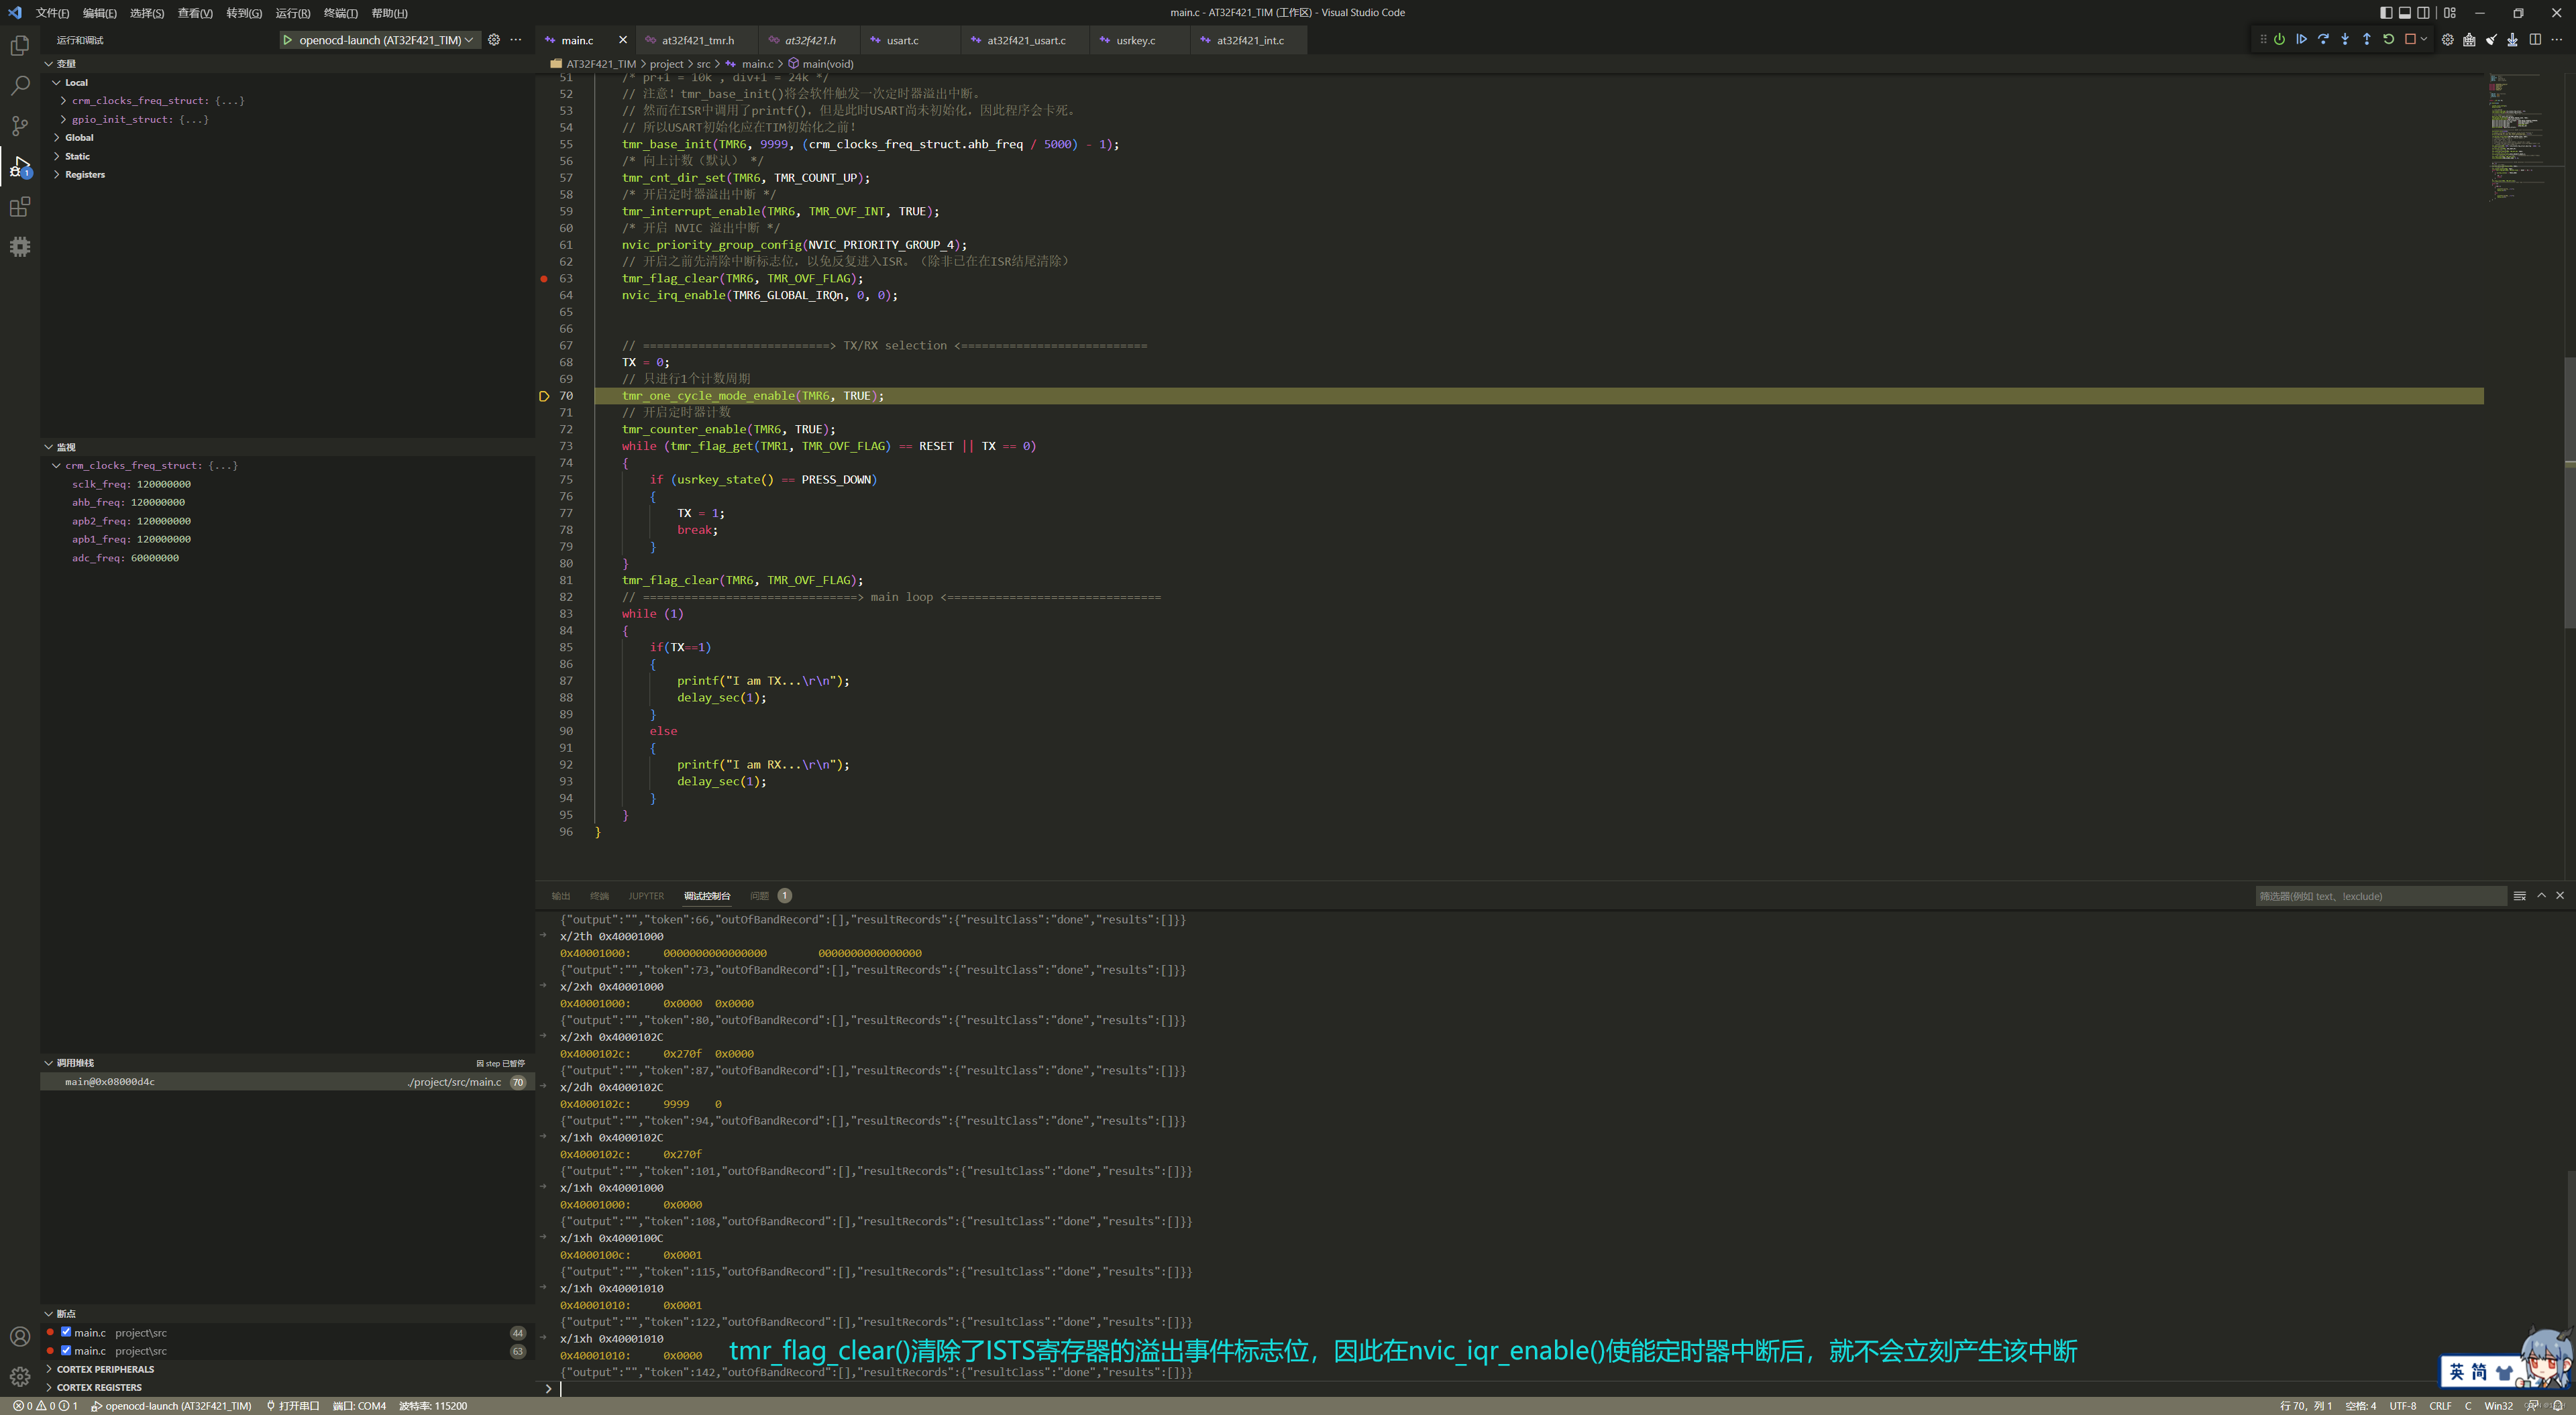Click 波特率: 115200 in the status bar

[x=433, y=1405]
